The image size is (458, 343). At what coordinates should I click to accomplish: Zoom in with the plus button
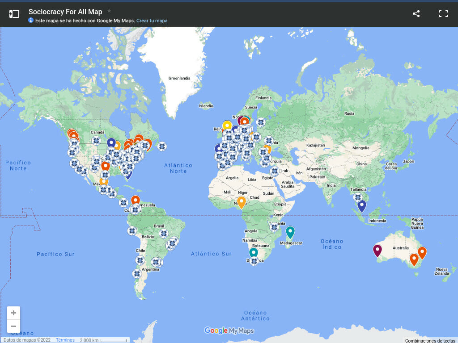pyautogui.click(x=13, y=313)
